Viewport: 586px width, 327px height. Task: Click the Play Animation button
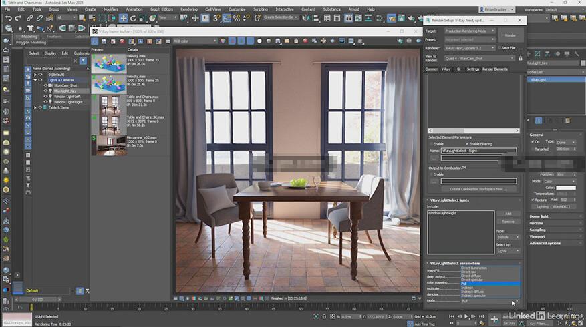pyautogui.click(x=466, y=316)
